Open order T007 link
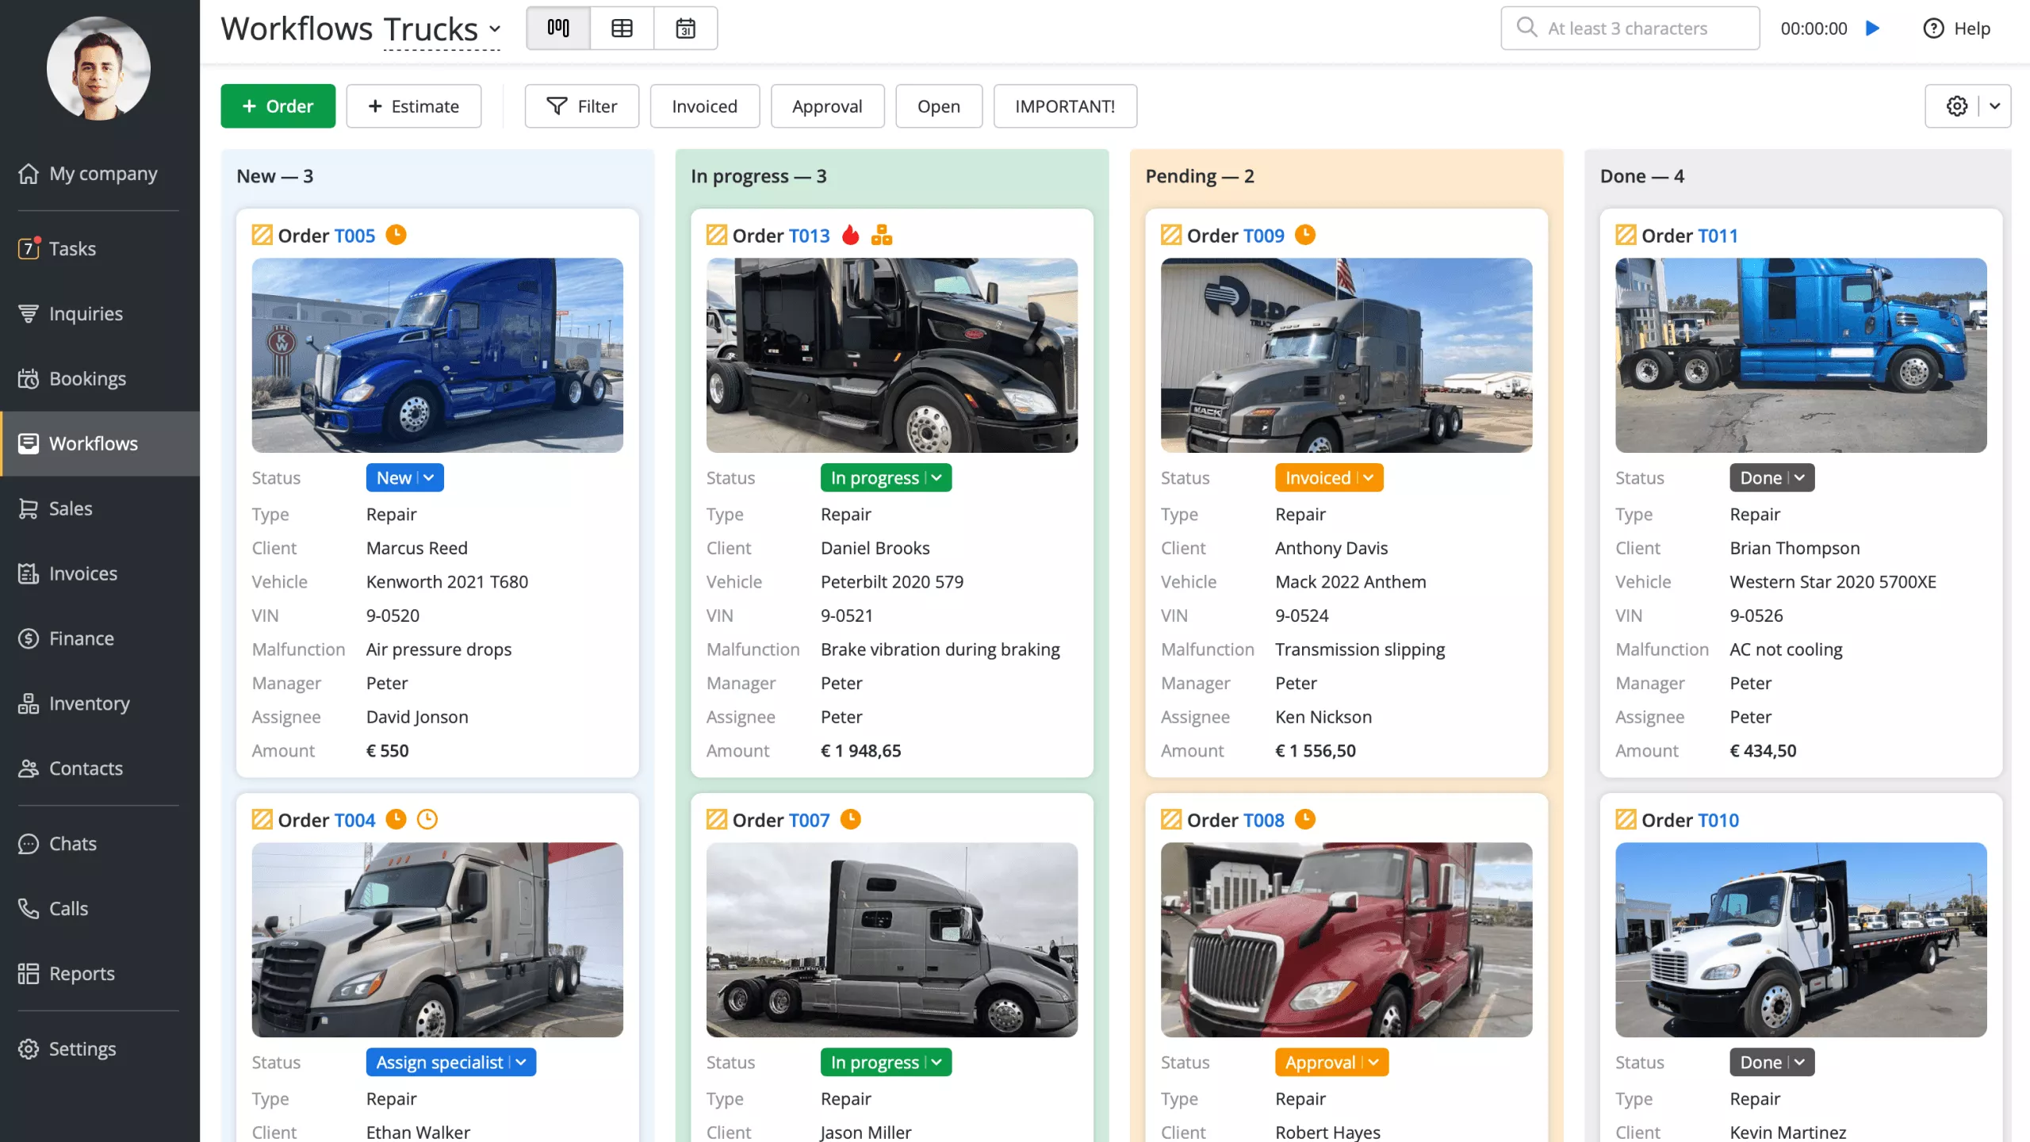Image resolution: width=2030 pixels, height=1142 pixels. tap(809, 820)
